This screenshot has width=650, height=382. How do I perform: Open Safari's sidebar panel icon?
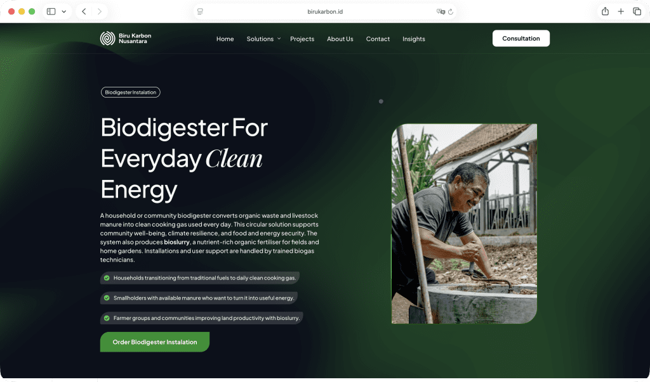point(51,11)
